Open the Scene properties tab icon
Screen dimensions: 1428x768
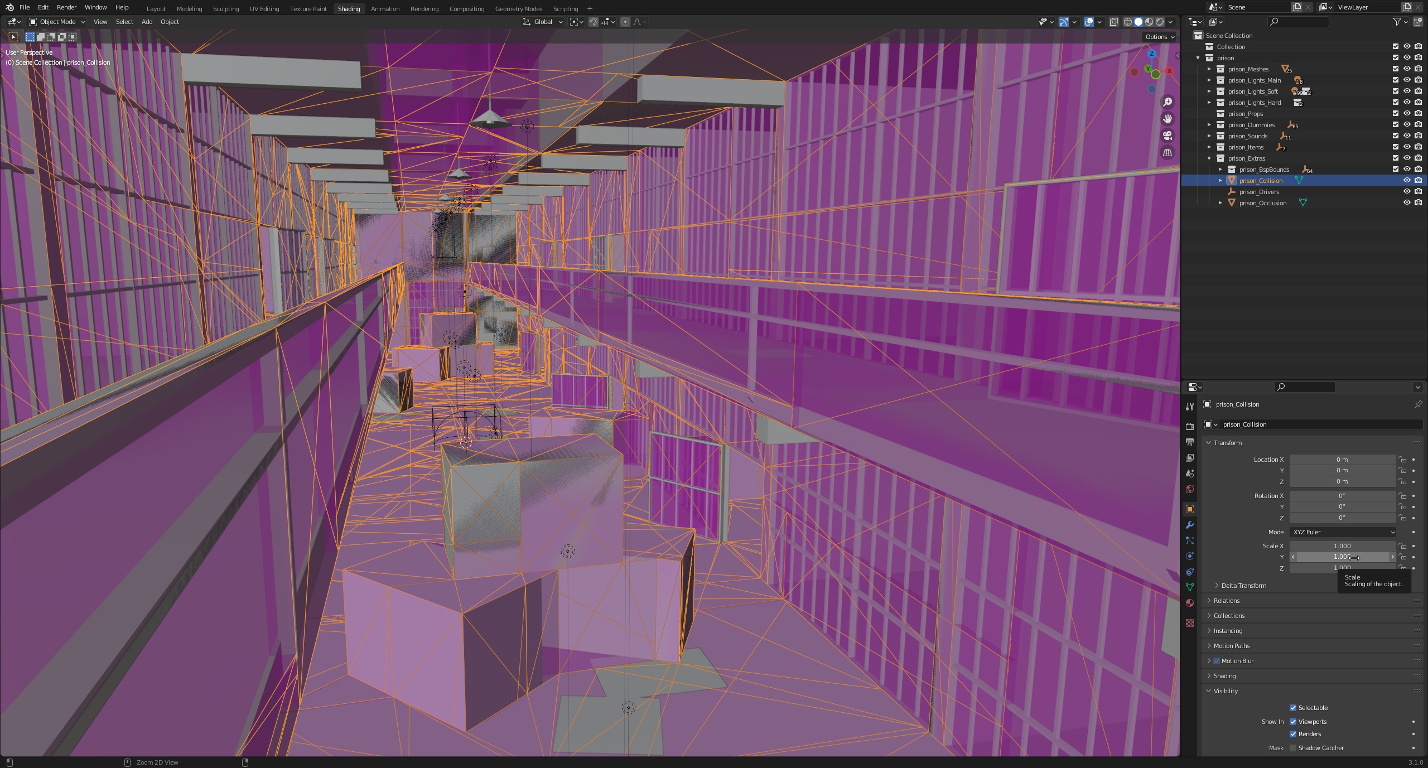click(x=1190, y=474)
